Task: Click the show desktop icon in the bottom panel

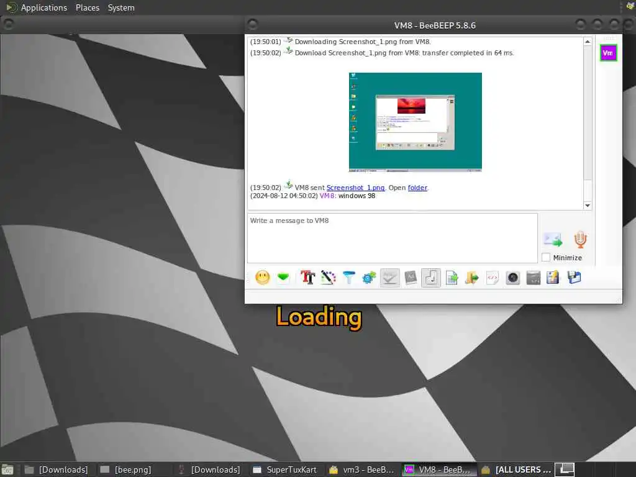Action: (x=7, y=470)
